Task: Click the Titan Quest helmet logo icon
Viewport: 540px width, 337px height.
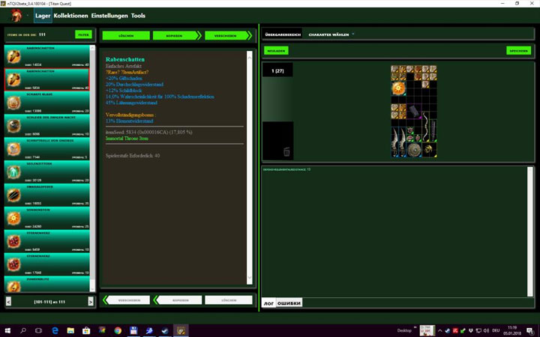Action: click(x=14, y=15)
